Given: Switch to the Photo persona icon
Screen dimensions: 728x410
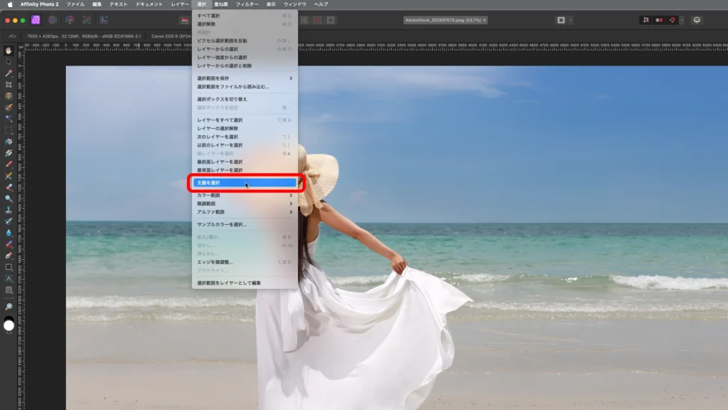Looking at the screenshot, I should [36, 20].
